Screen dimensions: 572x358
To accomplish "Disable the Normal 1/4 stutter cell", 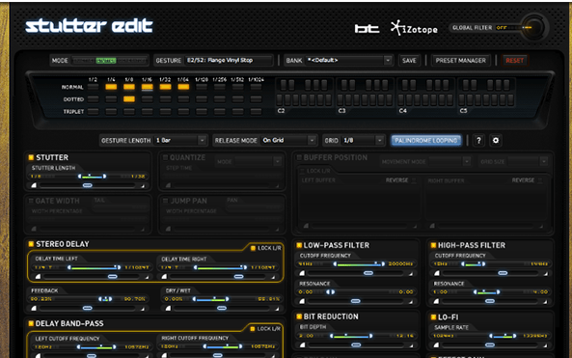I will pos(111,87).
